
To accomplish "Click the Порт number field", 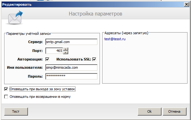I will 54,51.
